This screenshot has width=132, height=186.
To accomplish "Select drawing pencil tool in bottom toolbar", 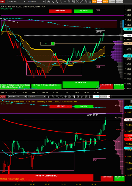I will click(53, 97).
